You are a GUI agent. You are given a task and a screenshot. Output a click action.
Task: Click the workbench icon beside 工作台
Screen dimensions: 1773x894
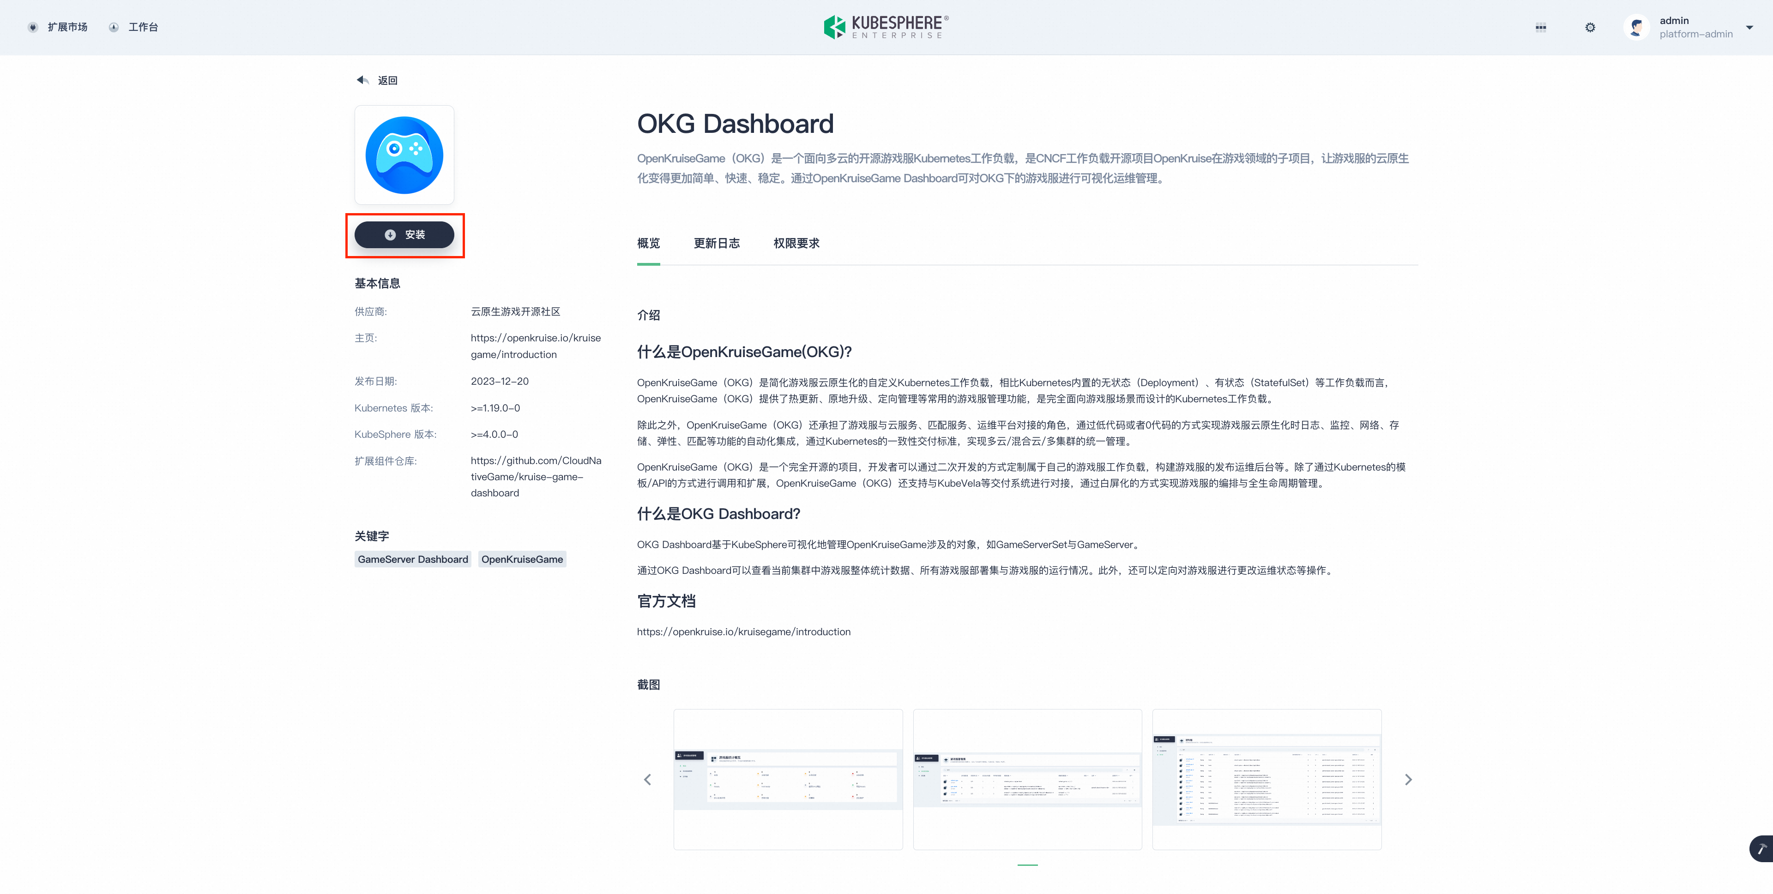114,28
